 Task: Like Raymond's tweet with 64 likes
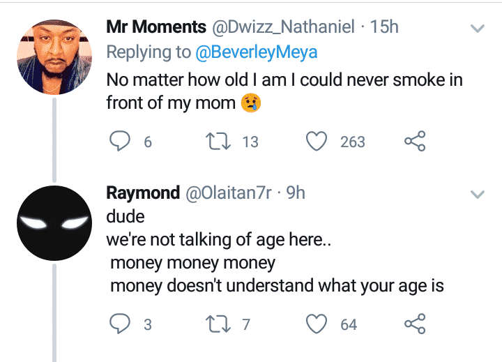[318, 324]
